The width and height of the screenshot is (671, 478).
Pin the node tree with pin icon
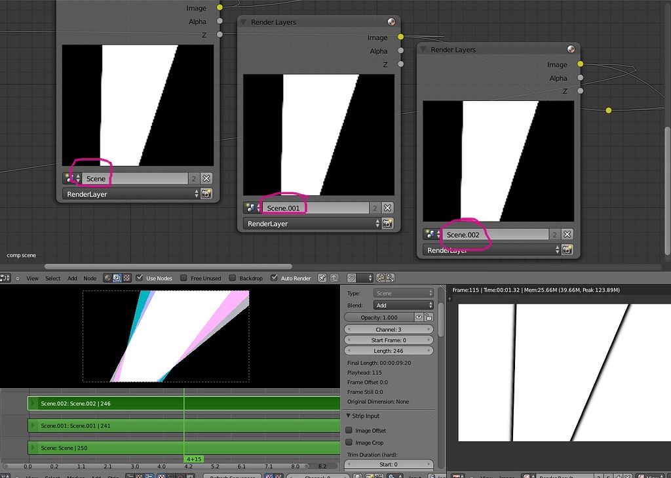(322, 278)
